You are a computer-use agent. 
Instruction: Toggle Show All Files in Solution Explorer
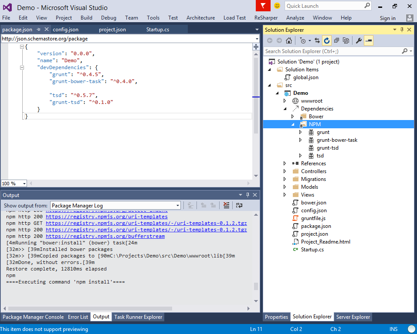[346, 40]
